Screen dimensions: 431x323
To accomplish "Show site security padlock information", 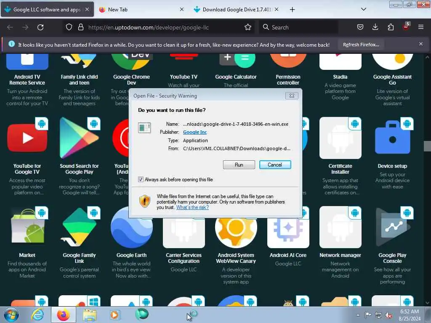I will click(x=80, y=27).
